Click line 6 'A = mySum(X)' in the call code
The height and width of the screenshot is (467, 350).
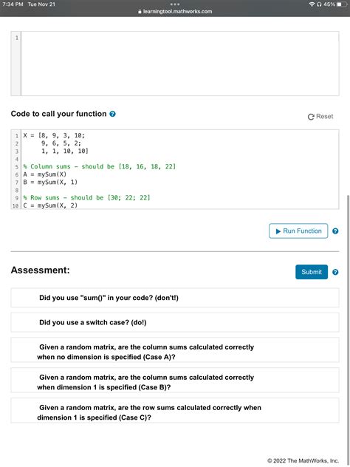[x=45, y=174]
